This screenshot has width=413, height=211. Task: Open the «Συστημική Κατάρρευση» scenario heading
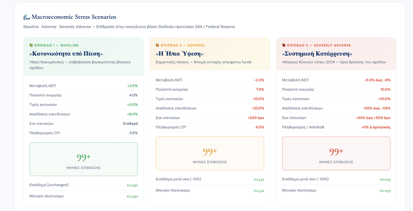coord(317,54)
